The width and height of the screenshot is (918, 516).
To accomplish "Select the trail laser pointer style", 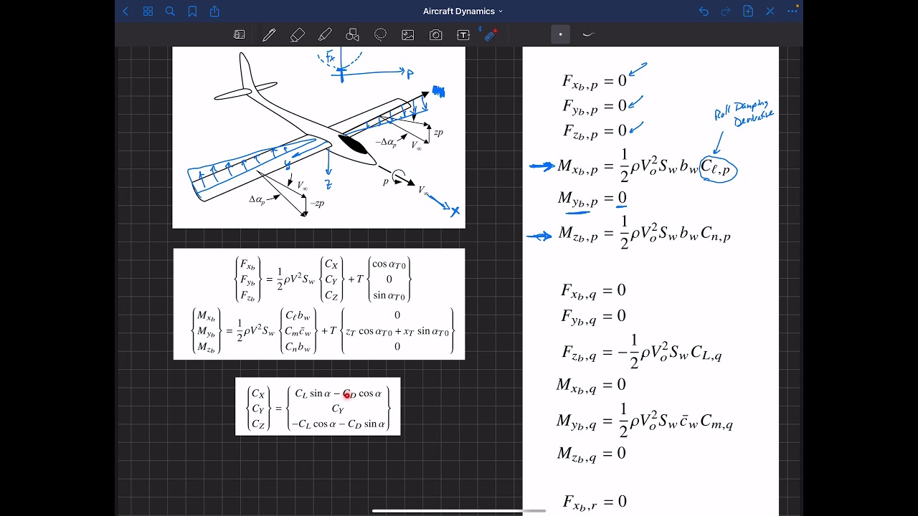I will [589, 34].
